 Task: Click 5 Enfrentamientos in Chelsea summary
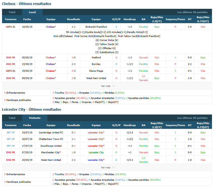tap(15, 93)
